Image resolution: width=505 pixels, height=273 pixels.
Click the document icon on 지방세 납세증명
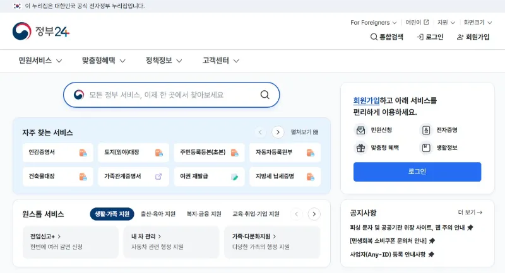coord(310,177)
